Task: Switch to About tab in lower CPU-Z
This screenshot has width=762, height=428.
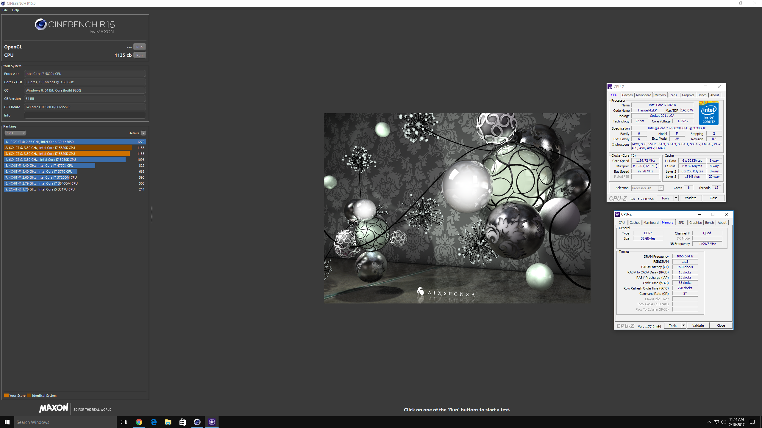Action: point(722,223)
